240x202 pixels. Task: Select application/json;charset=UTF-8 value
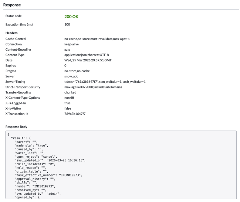tap(86, 55)
